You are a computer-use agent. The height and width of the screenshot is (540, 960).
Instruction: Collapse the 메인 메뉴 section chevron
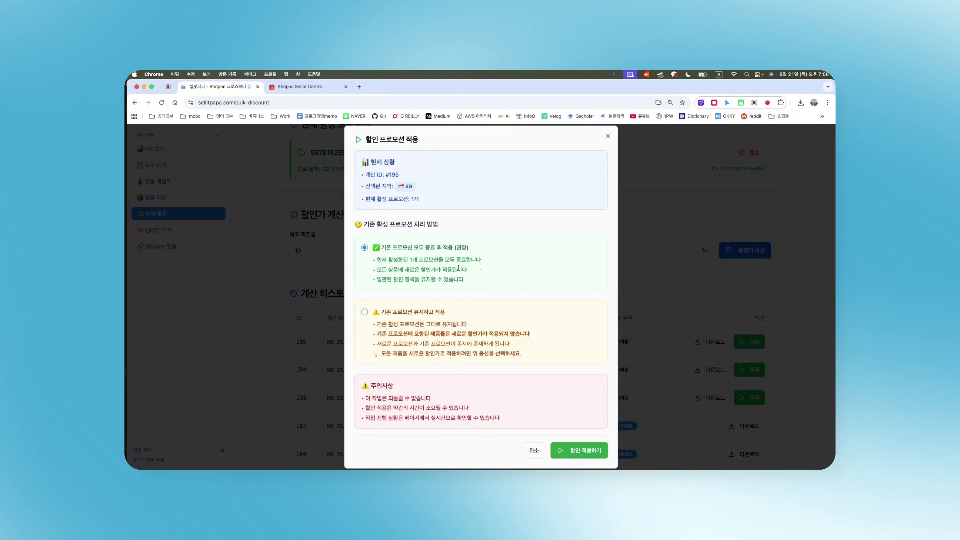pyautogui.click(x=218, y=135)
